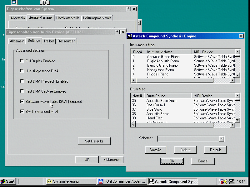Click the Task Scheduler tray icon
The height and width of the screenshot is (187, 250).
pyautogui.click(x=221, y=181)
